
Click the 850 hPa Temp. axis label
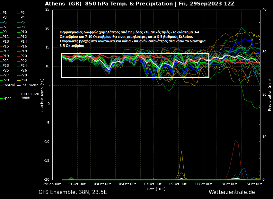(42, 91)
